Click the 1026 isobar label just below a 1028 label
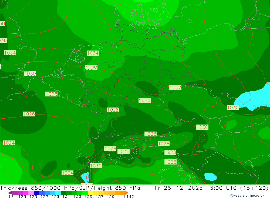Viewport: 270px width, 198px height. 170,162
